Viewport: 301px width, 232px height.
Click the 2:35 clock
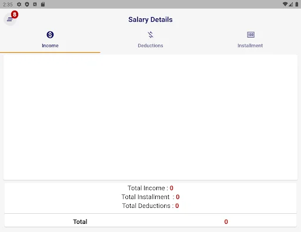pos(8,4)
